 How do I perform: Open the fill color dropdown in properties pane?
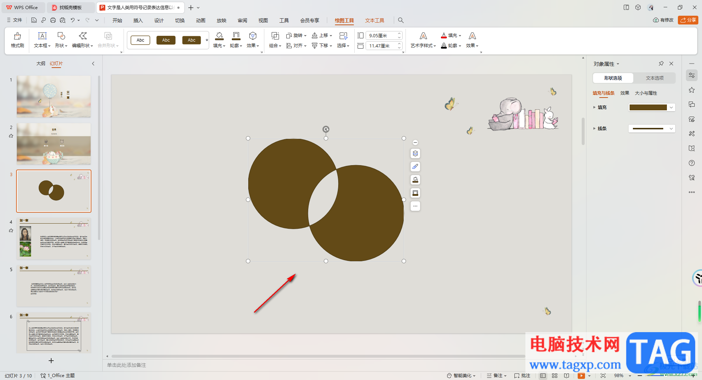671,107
